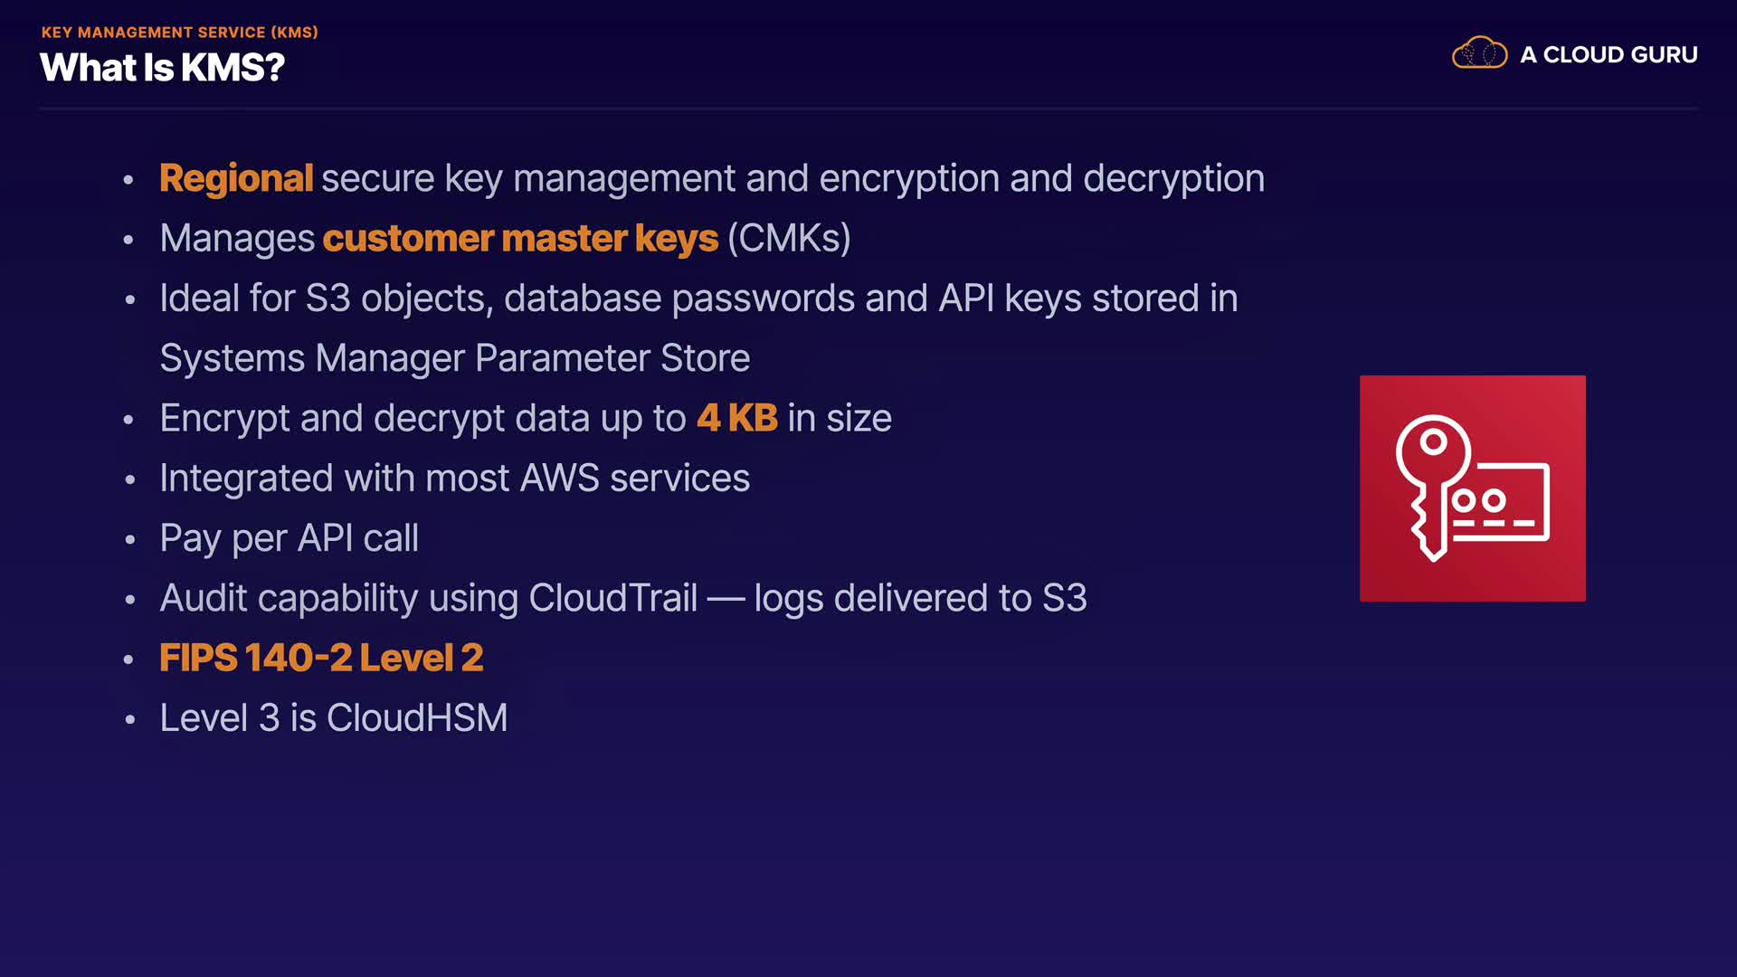Click the highlighted "4 KB" text
The width and height of the screenshot is (1737, 977).
737,418
